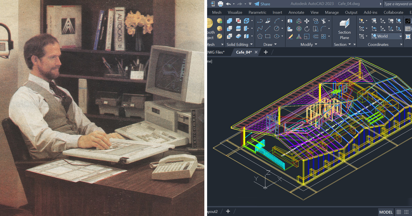The height and width of the screenshot is (216, 412).
Task: Open the Mesh panel dialog launcher arrow
Action: point(222,44)
